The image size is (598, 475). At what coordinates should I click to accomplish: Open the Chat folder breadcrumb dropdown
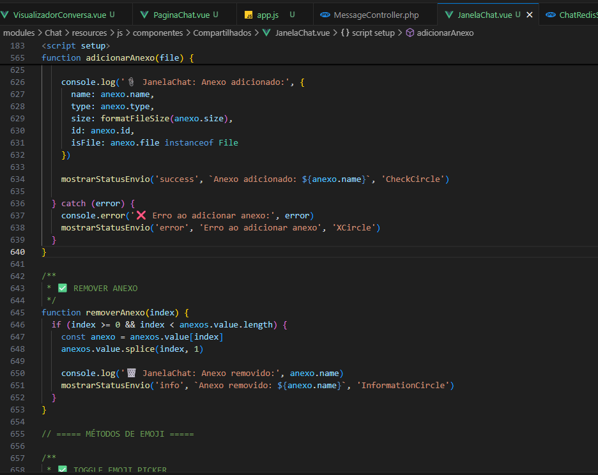[53, 33]
